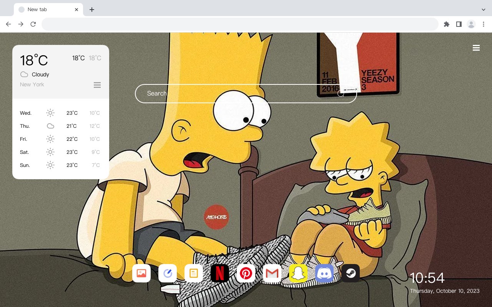
Task: Open the blue to-do check shortcut in the dock
Action: (168, 273)
